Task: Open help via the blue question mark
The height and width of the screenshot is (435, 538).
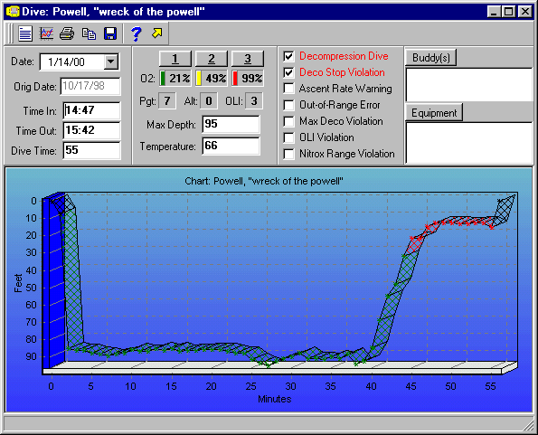Action: (x=137, y=33)
